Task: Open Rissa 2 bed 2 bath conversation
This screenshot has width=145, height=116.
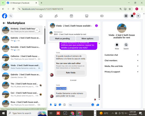Action: tap(22, 104)
